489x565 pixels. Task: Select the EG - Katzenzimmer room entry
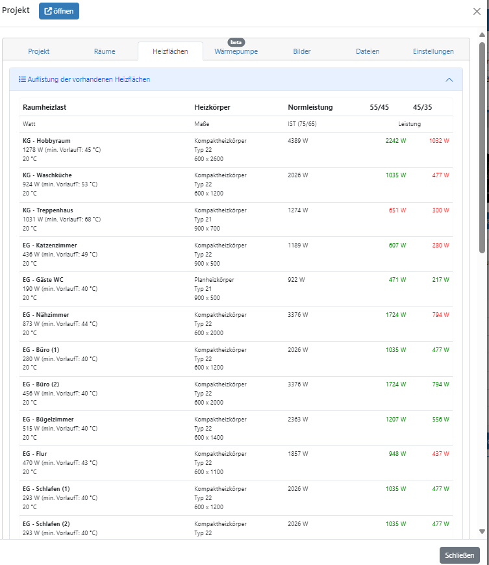tap(49, 245)
